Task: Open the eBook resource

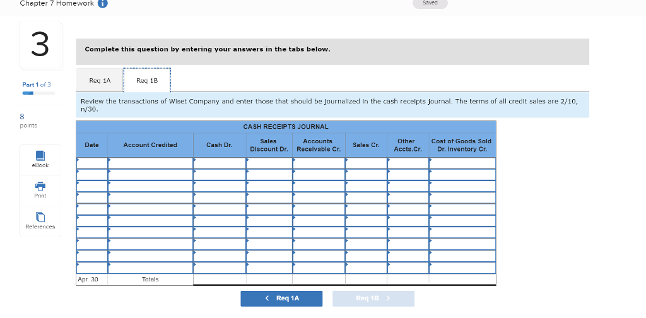Action: click(40, 160)
